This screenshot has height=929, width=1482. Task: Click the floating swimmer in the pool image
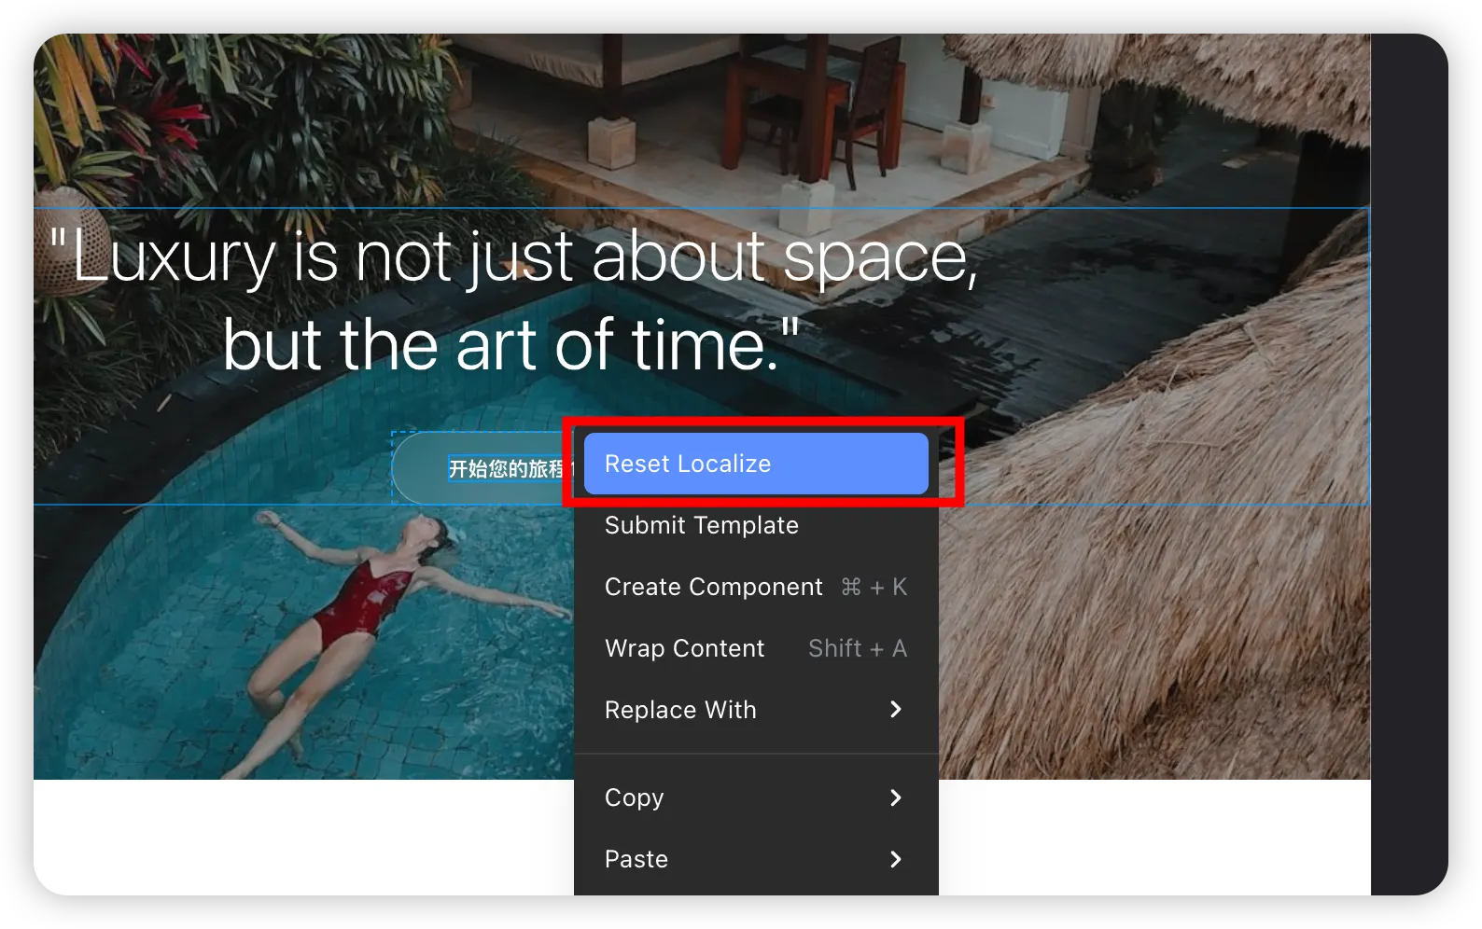pyautogui.click(x=373, y=597)
